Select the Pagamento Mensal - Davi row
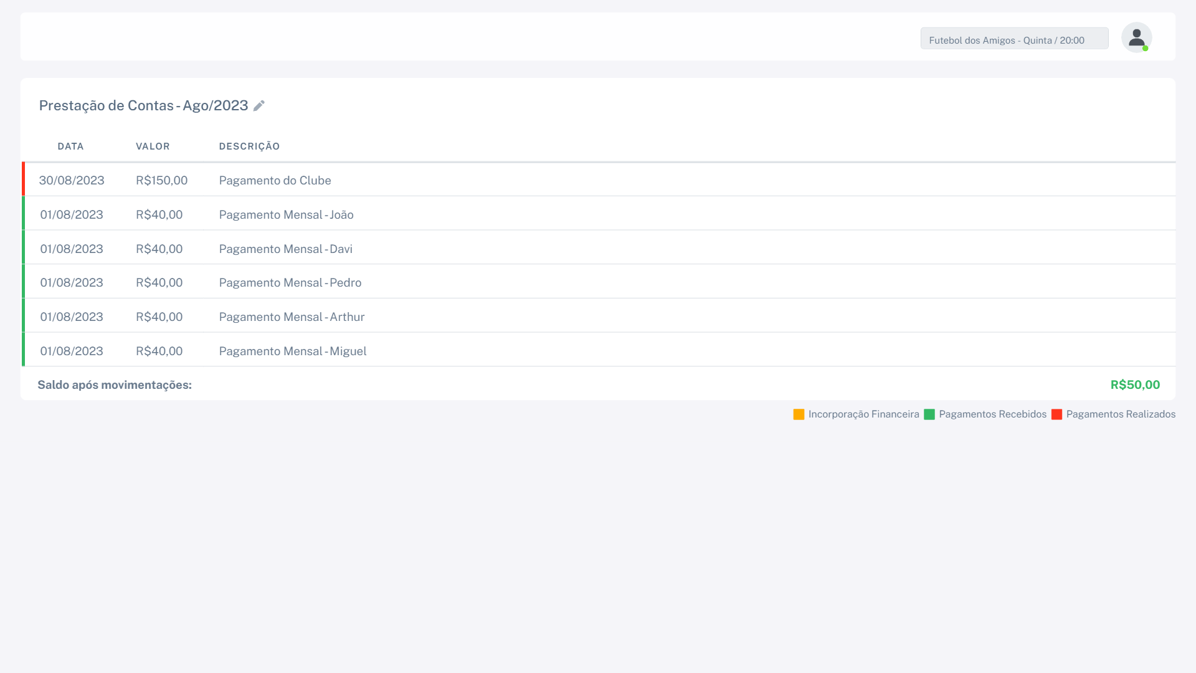The image size is (1196, 673). point(285,249)
